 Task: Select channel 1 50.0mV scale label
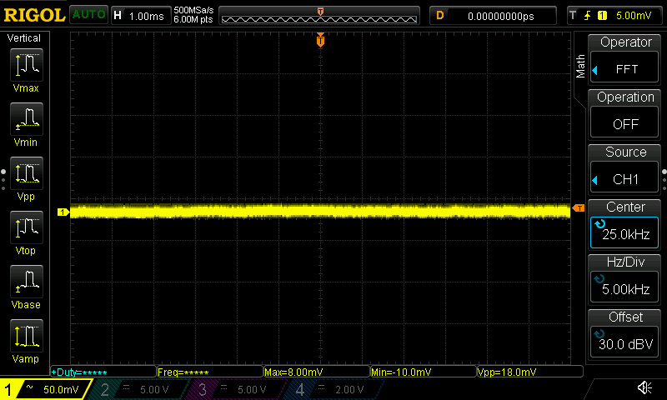point(61,389)
